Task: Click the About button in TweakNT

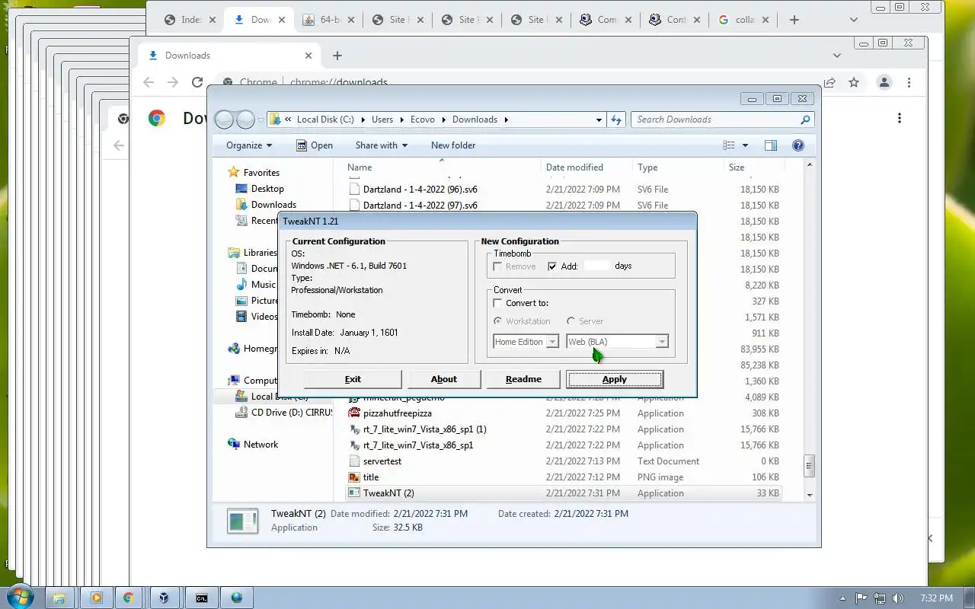Action: click(x=444, y=379)
